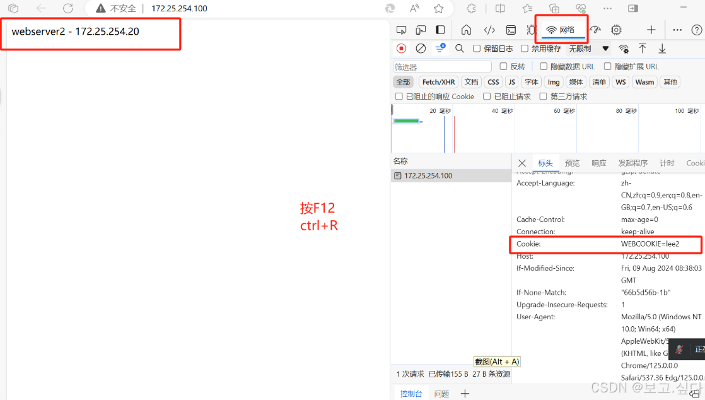
Task: Switch to the 问题 drawer tab
Action: [441, 394]
